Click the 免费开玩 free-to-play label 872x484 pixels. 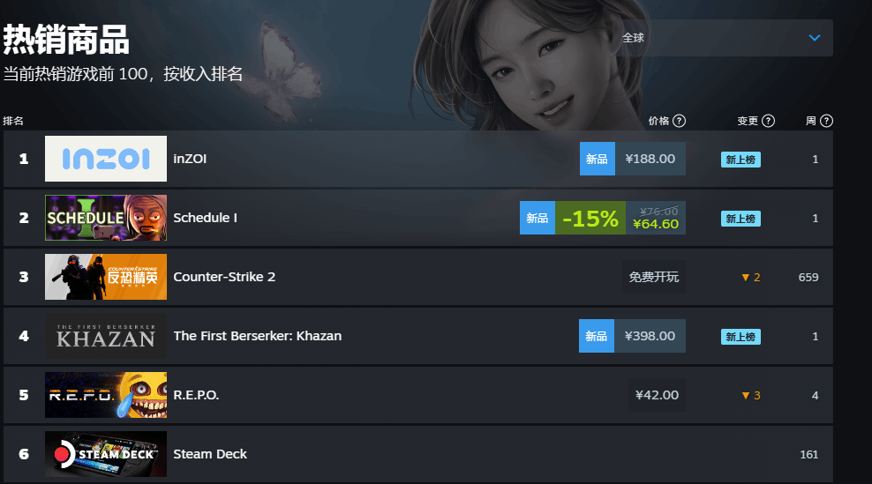653,277
